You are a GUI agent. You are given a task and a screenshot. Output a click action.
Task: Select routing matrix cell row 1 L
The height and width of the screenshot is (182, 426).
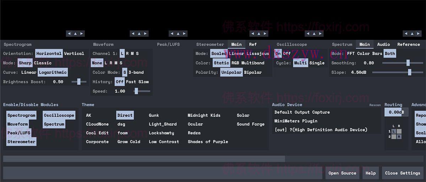(x=393, y=131)
